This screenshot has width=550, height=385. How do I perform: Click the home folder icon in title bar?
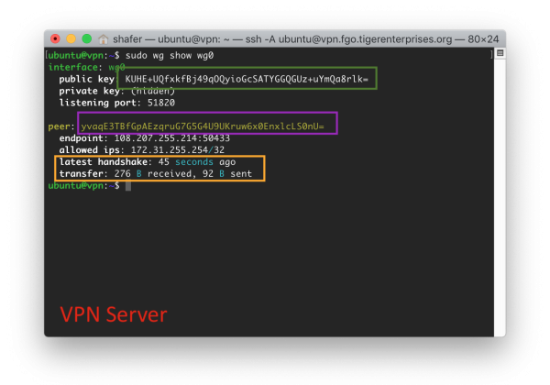103,38
